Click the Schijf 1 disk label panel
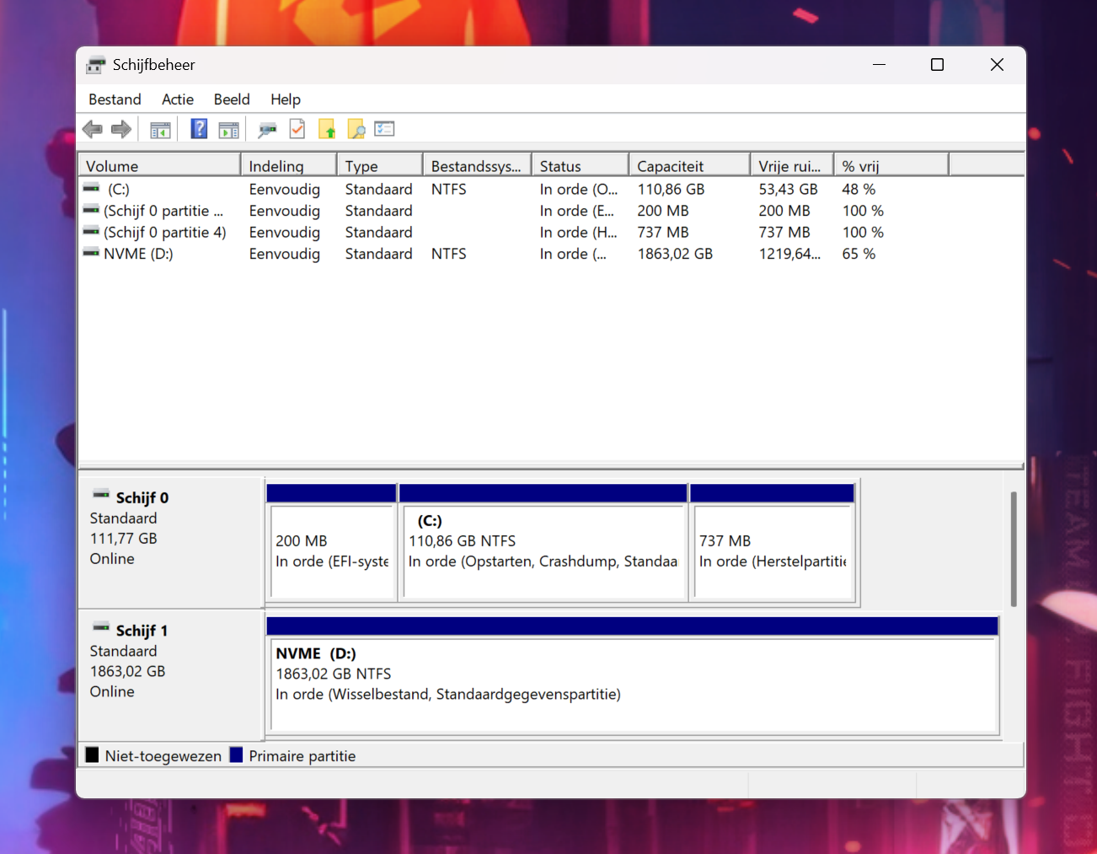Image resolution: width=1097 pixels, height=854 pixels. pos(171,675)
